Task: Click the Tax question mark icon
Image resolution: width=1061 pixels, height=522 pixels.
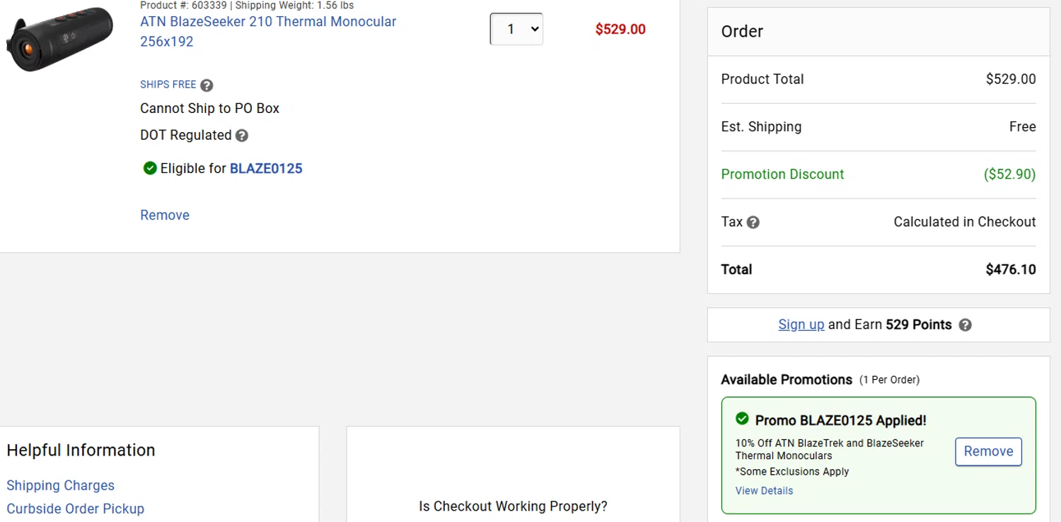Action: pos(753,223)
